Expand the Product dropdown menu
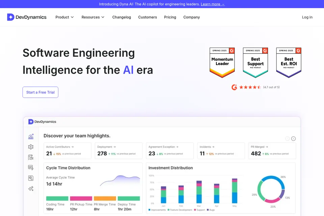The height and width of the screenshot is (216, 324). (x=64, y=17)
